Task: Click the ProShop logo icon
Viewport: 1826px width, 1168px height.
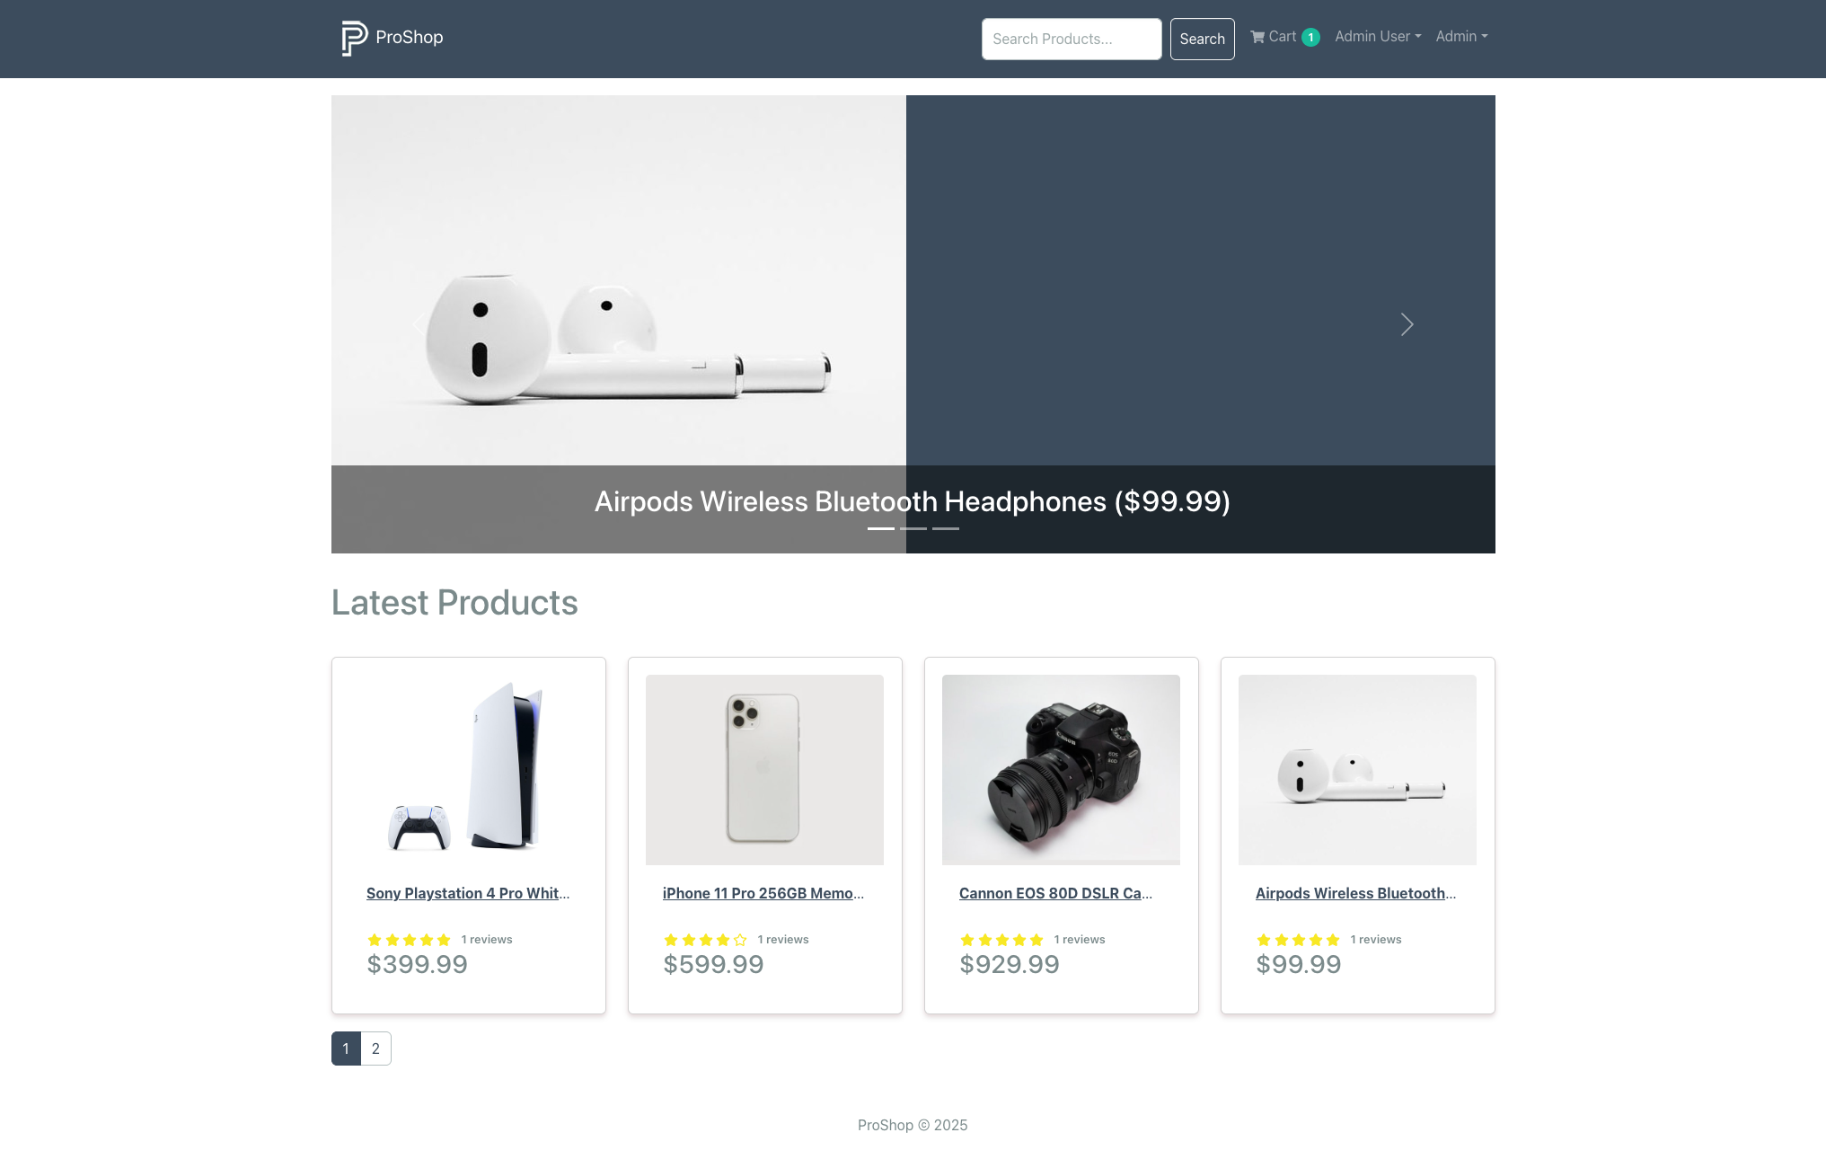Action: pyautogui.click(x=354, y=38)
